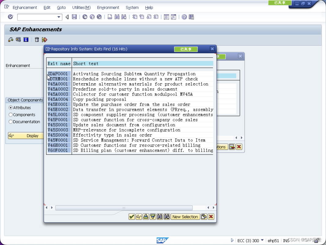The image size is (326, 245).
Task: Click the Help question mark icon
Action: pos(184,17)
